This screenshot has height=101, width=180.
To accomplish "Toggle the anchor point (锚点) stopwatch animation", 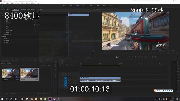I will tap(4, 29).
